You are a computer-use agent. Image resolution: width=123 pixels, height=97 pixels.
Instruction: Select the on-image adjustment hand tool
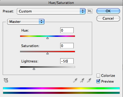click(6, 80)
